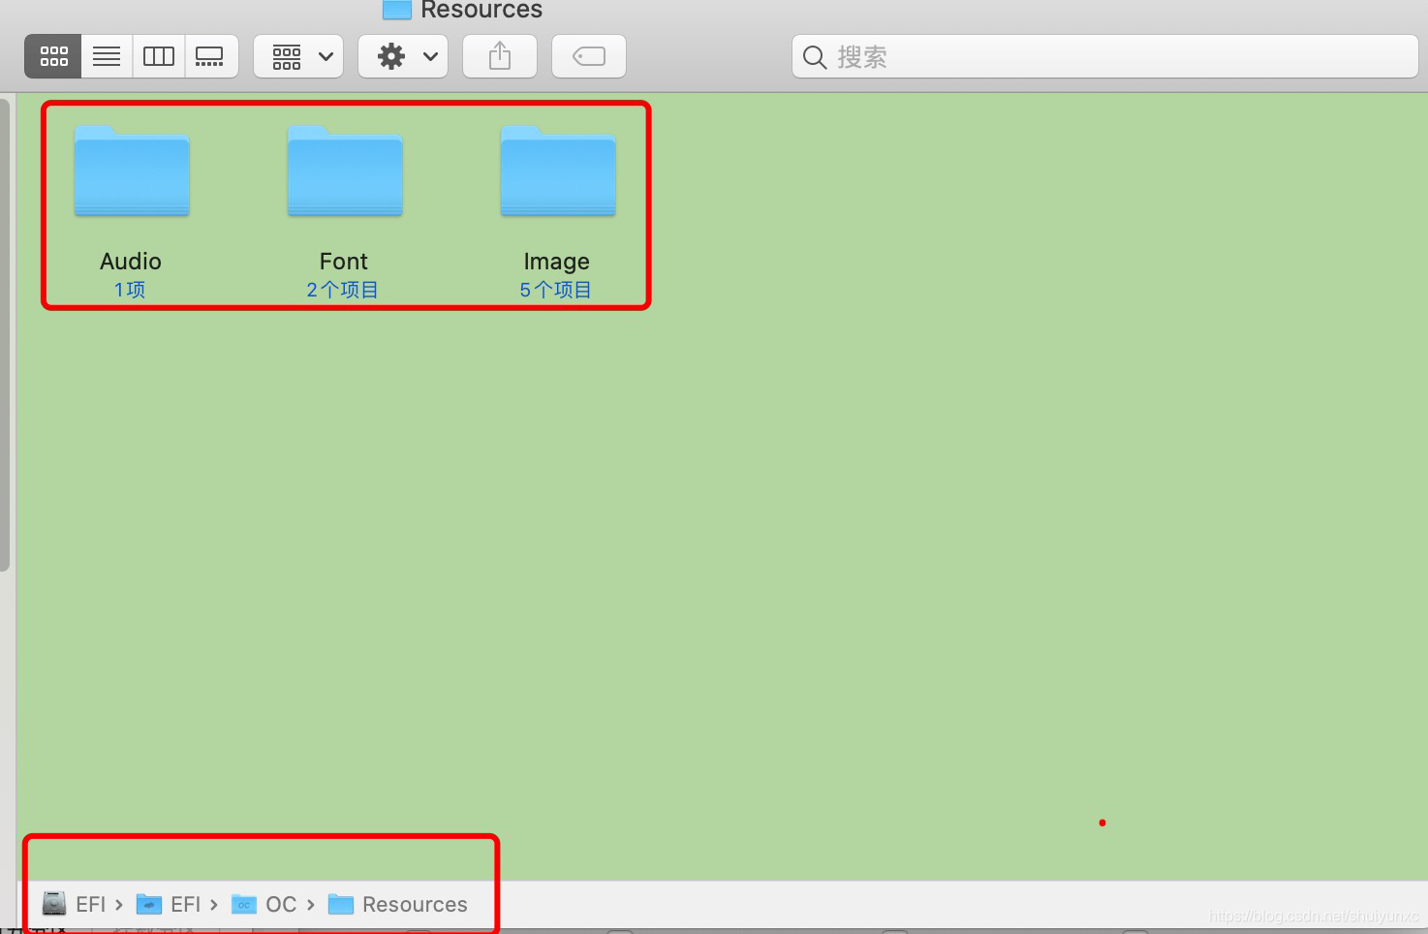The image size is (1428, 934).
Task: Switch to list view mode
Action: tap(107, 56)
